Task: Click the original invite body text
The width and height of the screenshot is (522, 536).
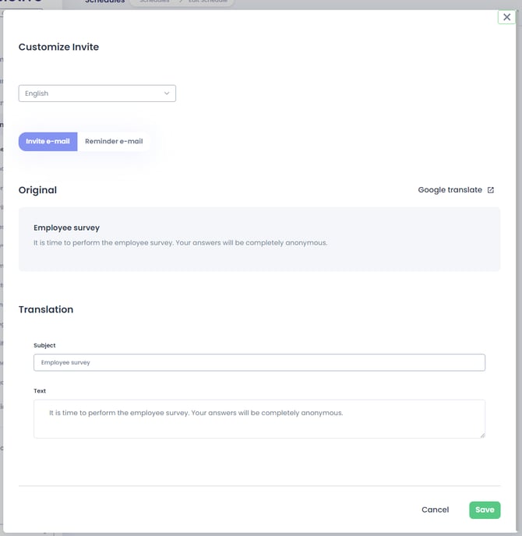Action: tap(180, 242)
